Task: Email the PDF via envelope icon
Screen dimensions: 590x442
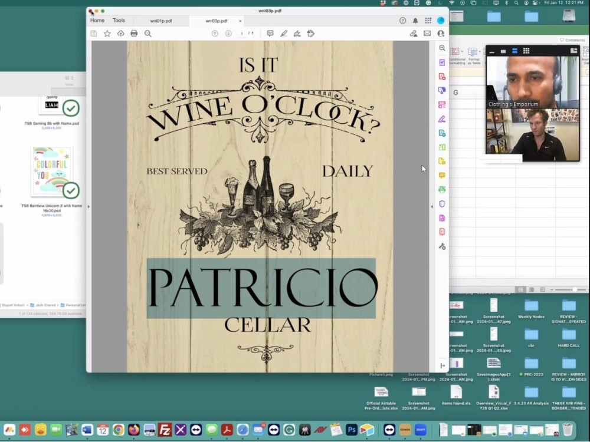Action: tap(427, 34)
